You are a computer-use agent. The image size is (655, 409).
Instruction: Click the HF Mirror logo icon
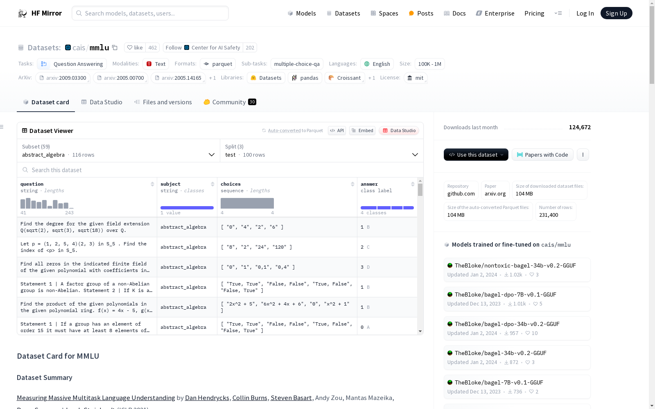23,13
